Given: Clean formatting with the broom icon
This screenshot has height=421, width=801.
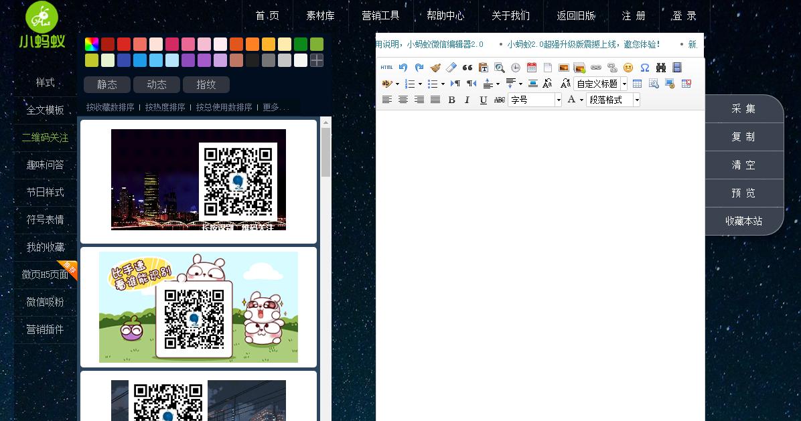Looking at the screenshot, I should pyautogui.click(x=434, y=67).
